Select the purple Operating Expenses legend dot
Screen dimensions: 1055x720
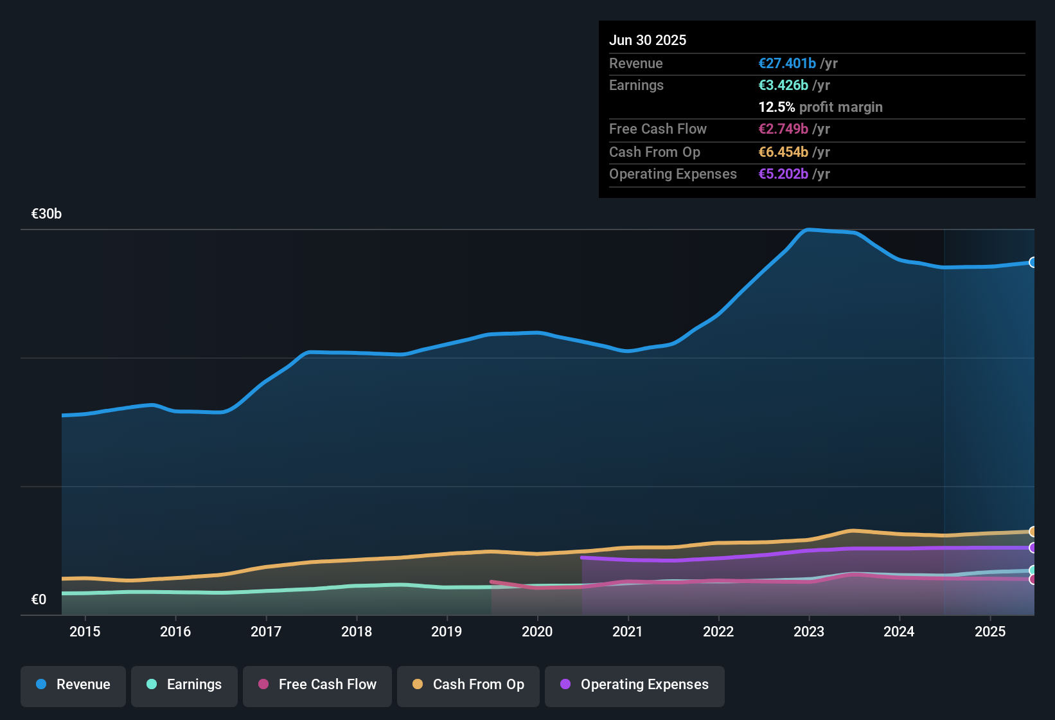pyautogui.click(x=565, y=685)
